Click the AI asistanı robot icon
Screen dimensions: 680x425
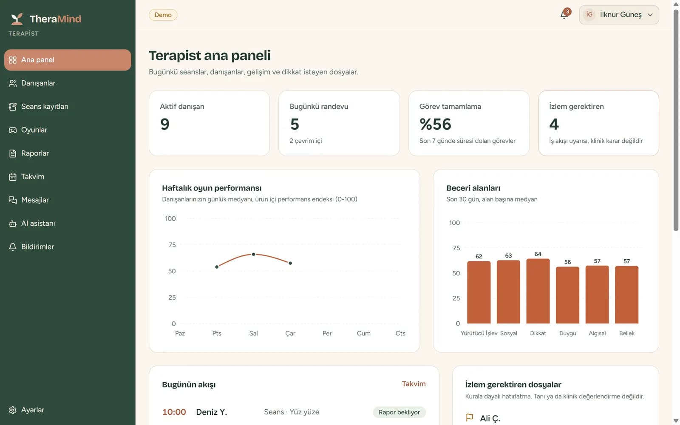click(13, 224)
